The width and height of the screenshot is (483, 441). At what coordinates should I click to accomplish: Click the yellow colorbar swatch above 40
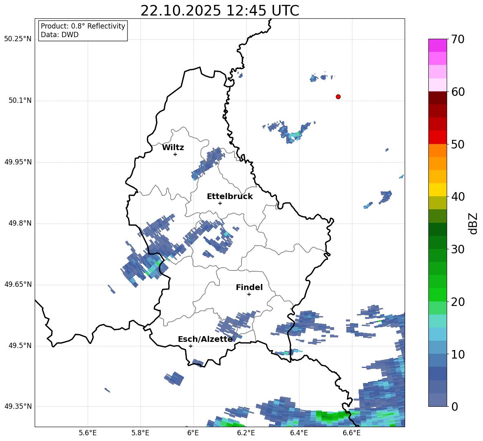[437, 189]
